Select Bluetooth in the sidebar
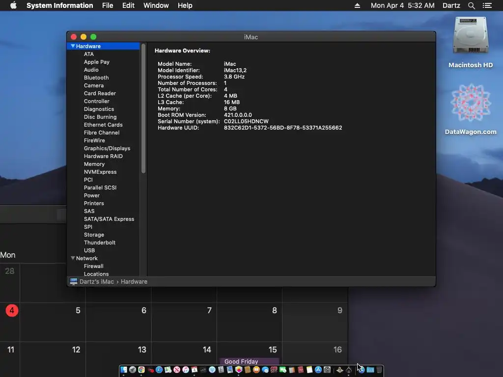This screenshot has height=377, width=503. tap(96, 78)
